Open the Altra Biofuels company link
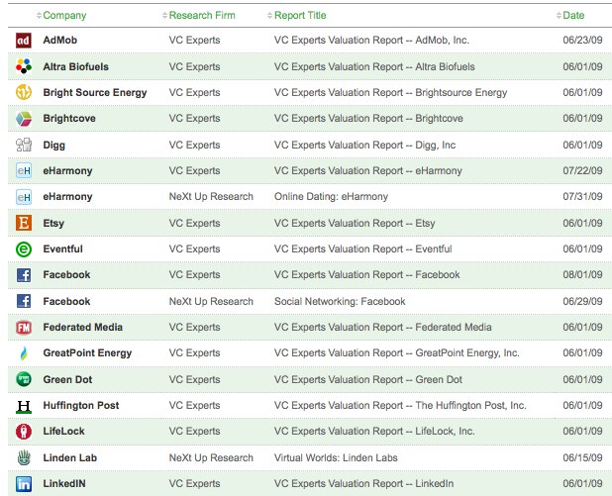 pos(75,66)
